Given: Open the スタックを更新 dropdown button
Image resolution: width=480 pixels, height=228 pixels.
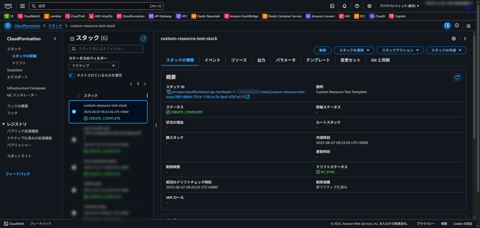Looking at the screenshot, I should coord(354,50).
